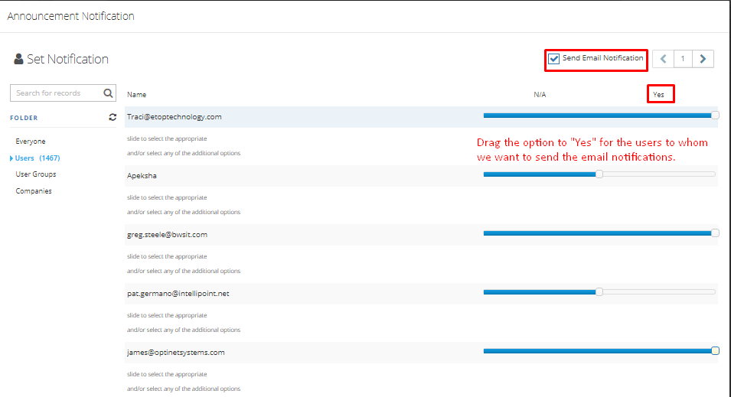The width and height of the screenshot is (731, 397).
Task: Click slider handle for pat.germano@intellipoint.net
Action: (599, 291)
